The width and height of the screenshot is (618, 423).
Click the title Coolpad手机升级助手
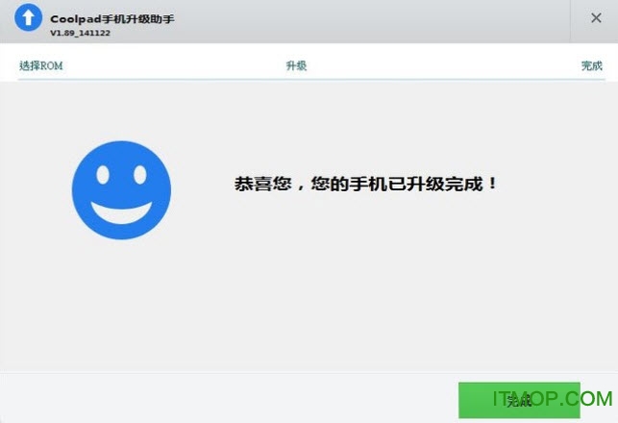coord(112,19)
